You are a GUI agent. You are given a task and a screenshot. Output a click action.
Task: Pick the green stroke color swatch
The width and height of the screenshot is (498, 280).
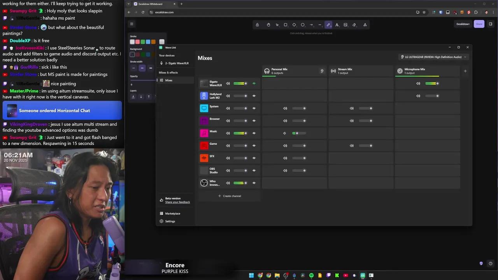coord(143,42)
